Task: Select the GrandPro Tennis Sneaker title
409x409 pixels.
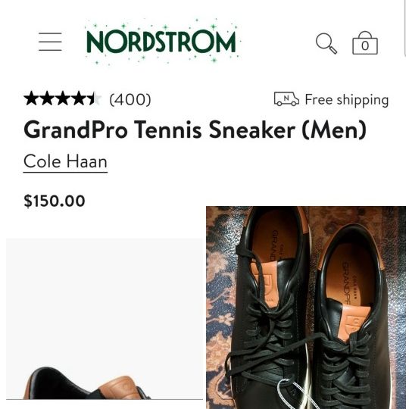Action: click(x=195, y=130)
